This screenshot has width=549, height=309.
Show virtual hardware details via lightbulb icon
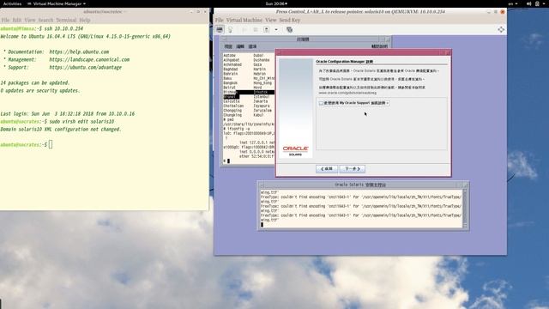tap(231, 30)
